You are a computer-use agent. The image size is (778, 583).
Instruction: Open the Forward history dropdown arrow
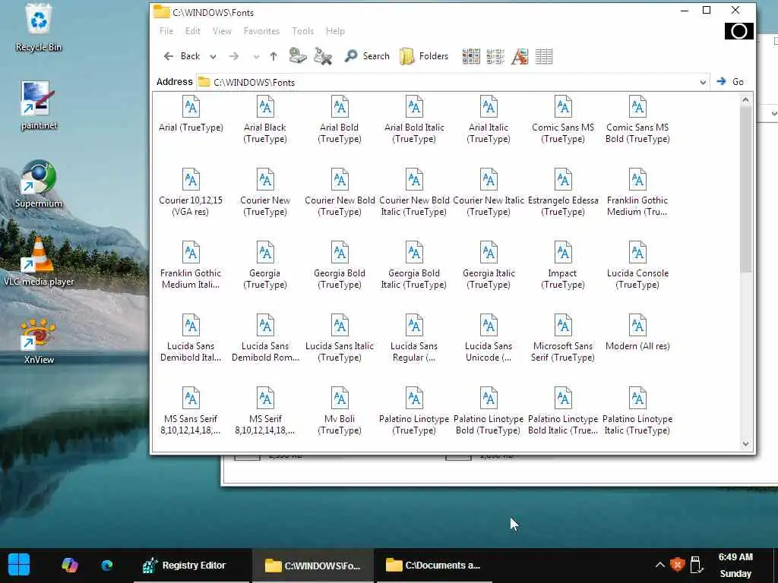[x=256, y=56]
